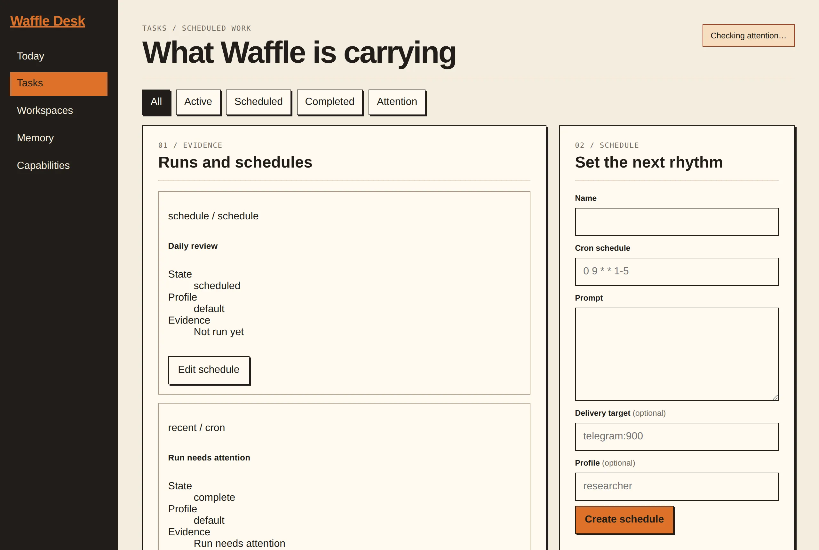The image size is (819, 550).
Task: Select the Daily review title text
Action: [193, 246]
